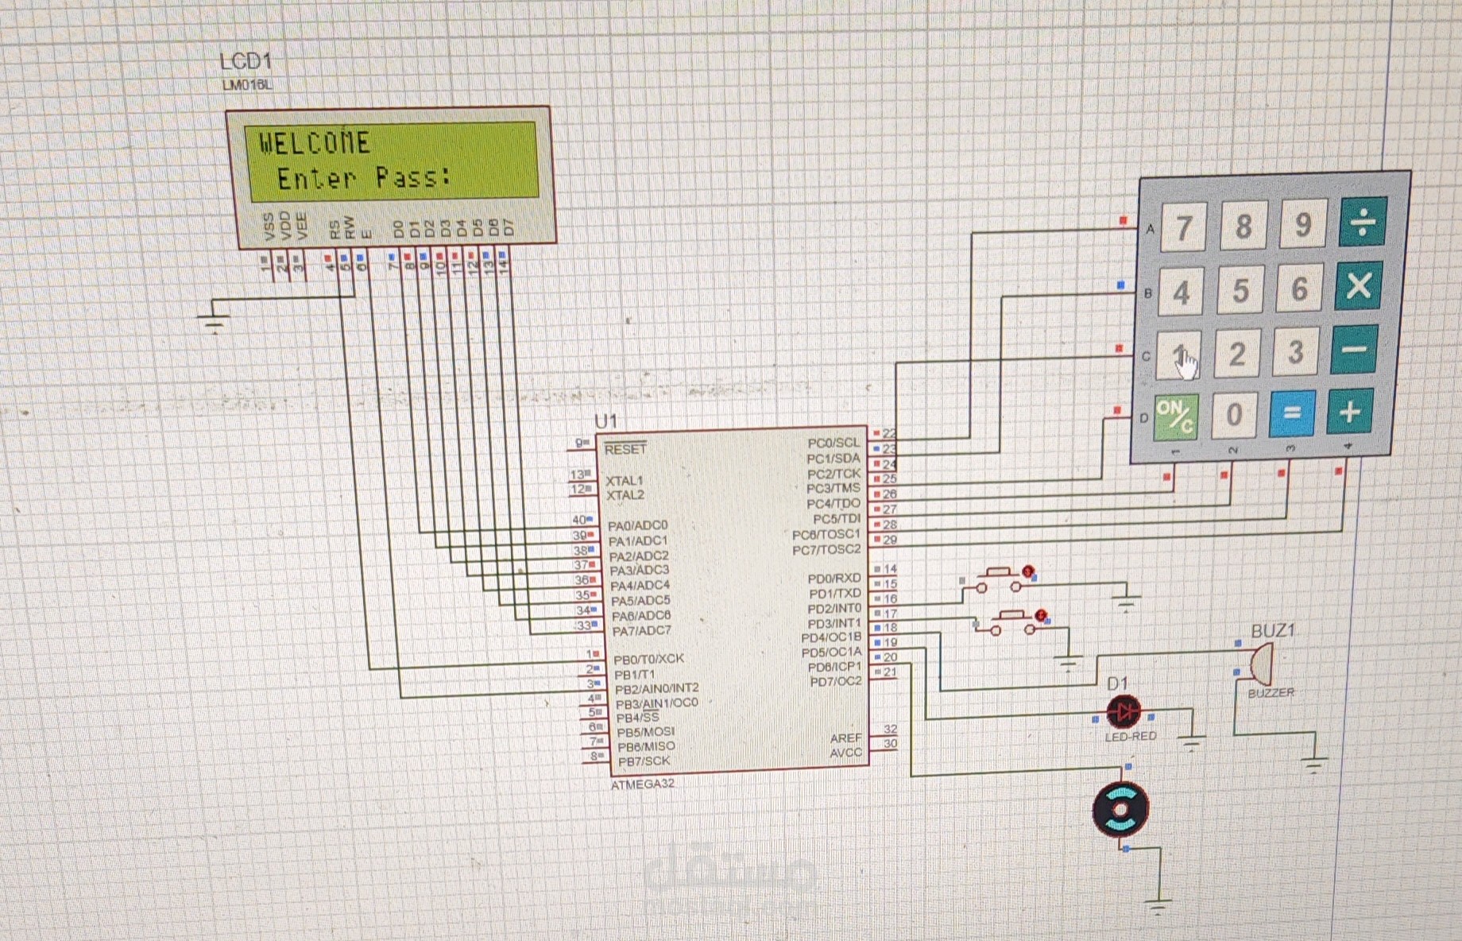Viewport: 1462px width, 941px height.
Task: Click the BUZ1 reference label
Action: click(x=1273, y=631)
